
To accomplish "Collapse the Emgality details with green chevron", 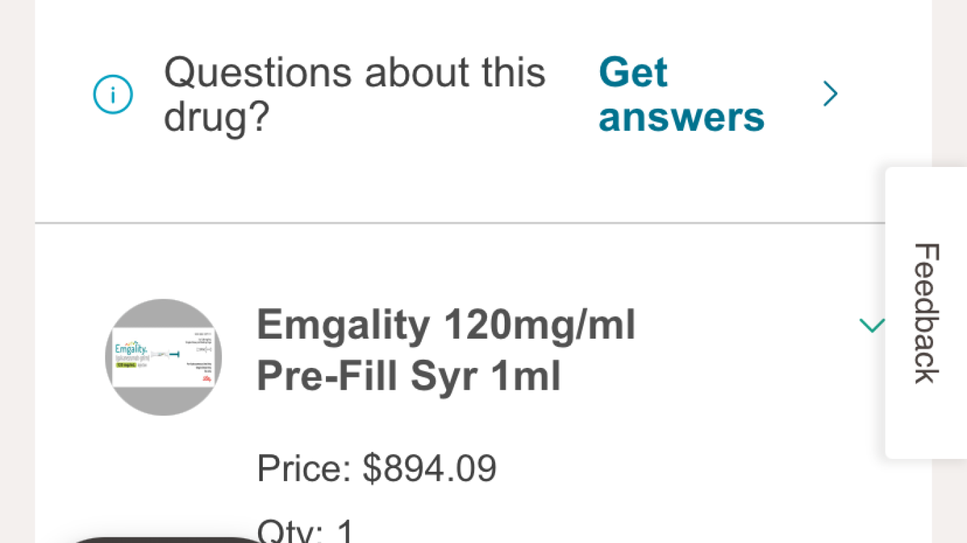I will click(872, 326).
